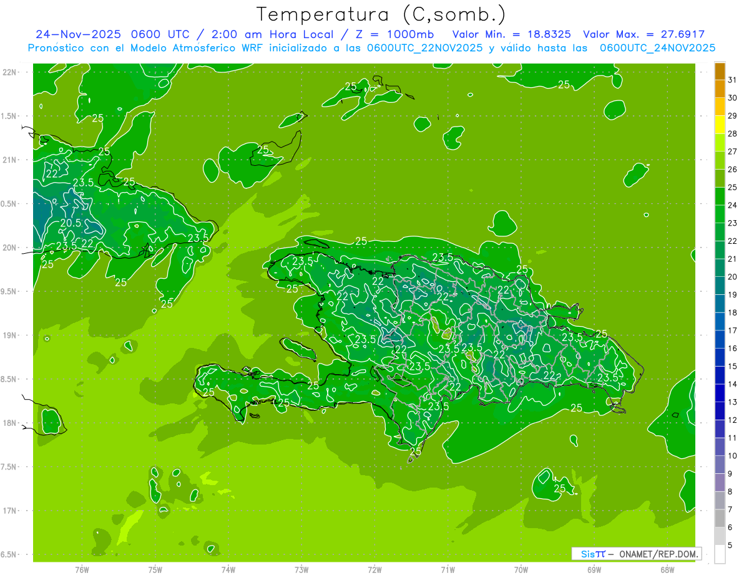Click the 69W longitude axis label
749x578 pixels.
pyautogui.click(x=594, y=570)
